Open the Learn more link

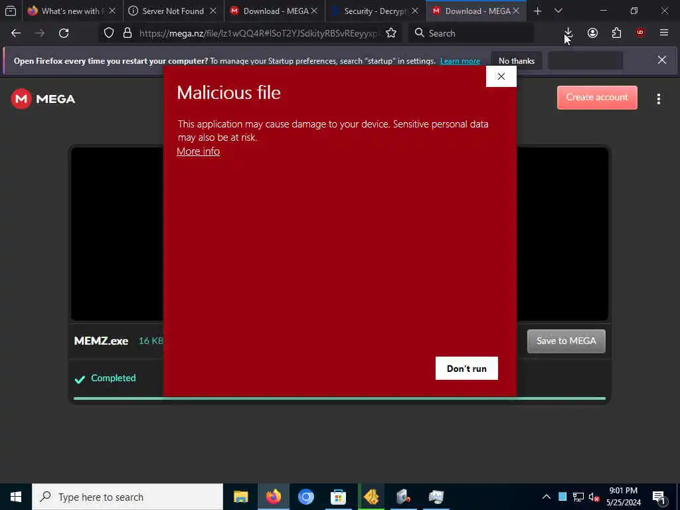pyautogui.click(x=460, y=61)
